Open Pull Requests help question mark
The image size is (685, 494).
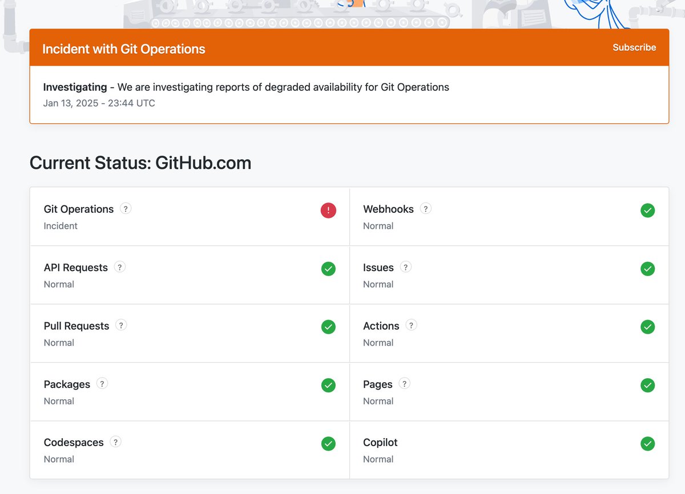pyautogui.click(x=121, y=325)
